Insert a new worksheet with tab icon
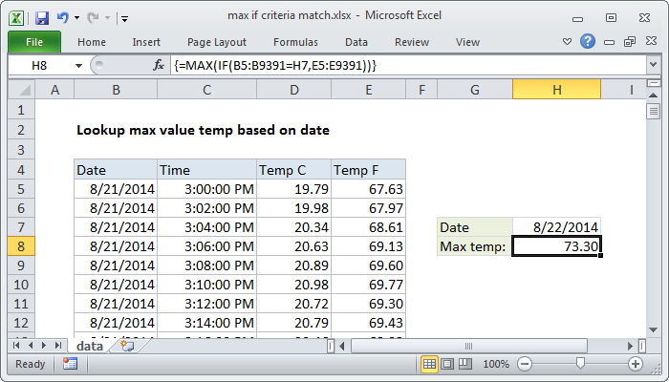 127,346
